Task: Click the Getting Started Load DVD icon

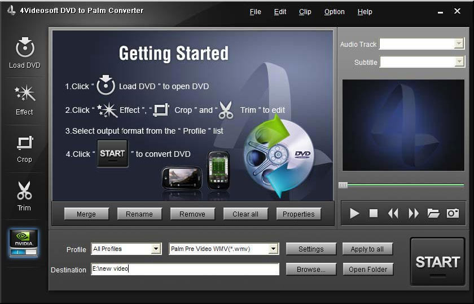Action: pos(106,85)
